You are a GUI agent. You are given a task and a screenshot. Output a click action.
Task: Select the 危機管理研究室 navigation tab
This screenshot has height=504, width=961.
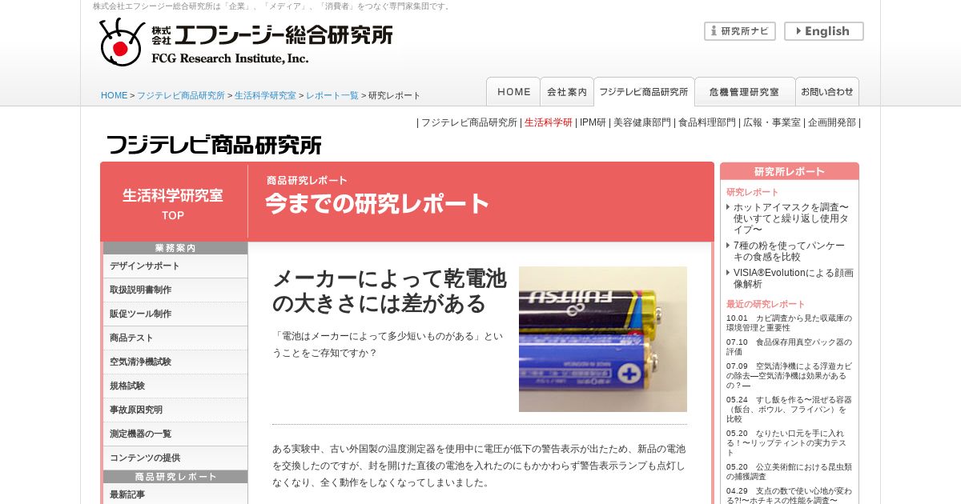[745, 91]
